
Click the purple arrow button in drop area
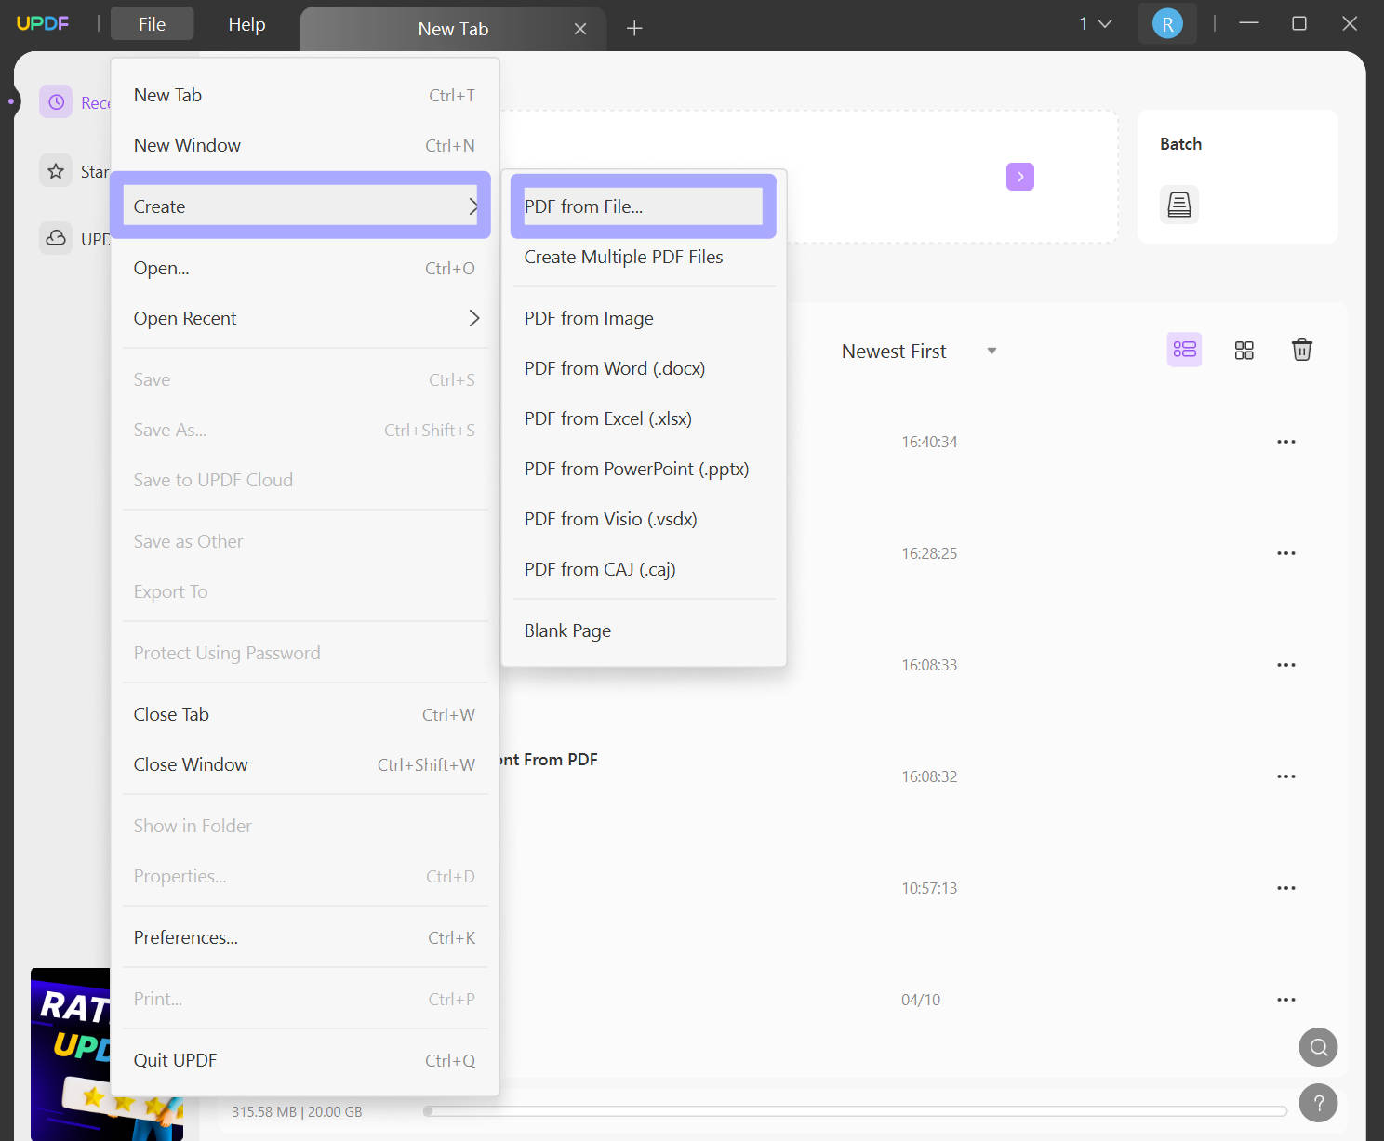[1019, 176]
